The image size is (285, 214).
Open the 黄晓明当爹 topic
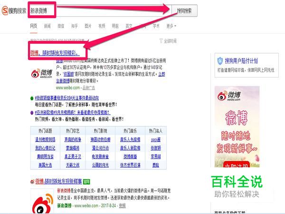point(45,156)
